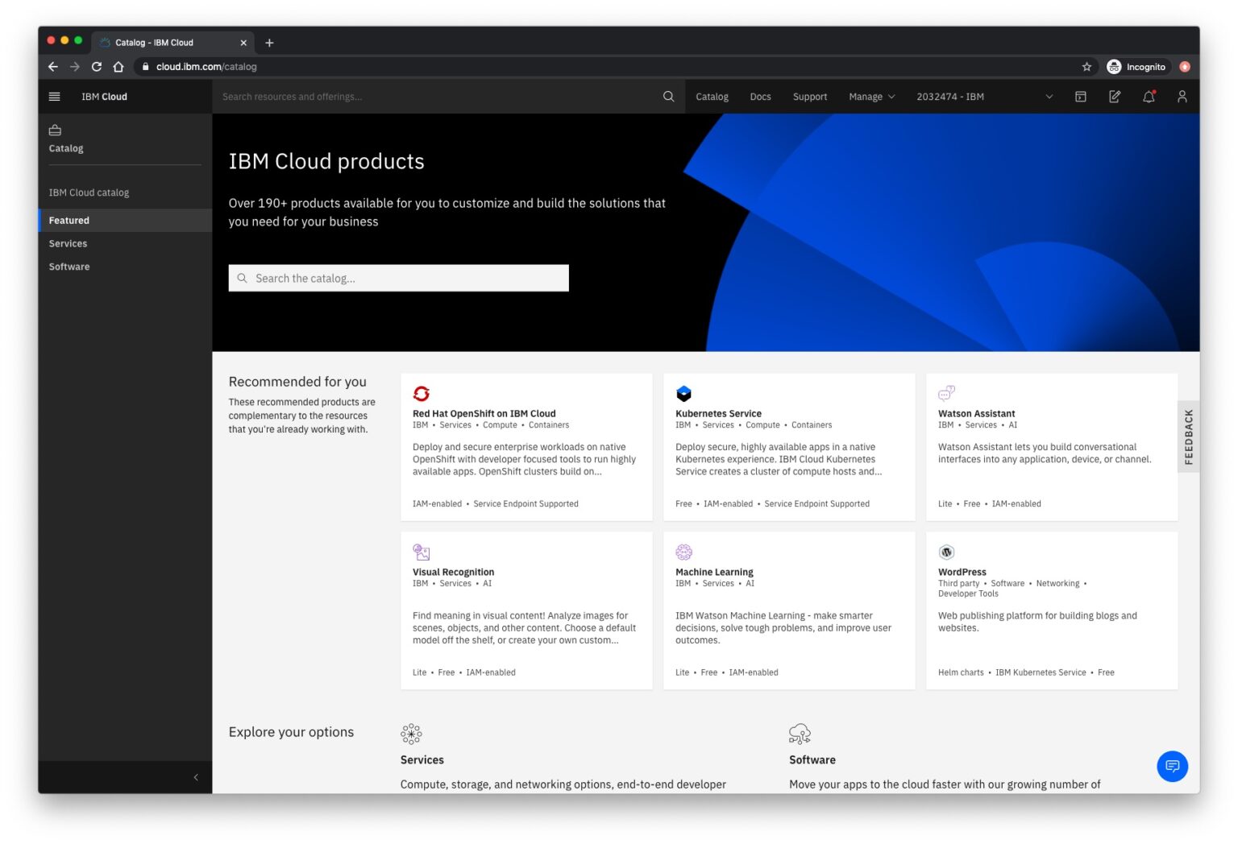Click "Service Endpoint Supported" tag on OpenShift card
The height and width of the screenshot is (844, 1238).
526,503
